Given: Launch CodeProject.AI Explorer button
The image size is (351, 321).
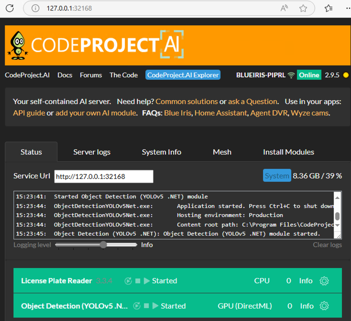Looking at the screenshot, I should coord(183,75).
